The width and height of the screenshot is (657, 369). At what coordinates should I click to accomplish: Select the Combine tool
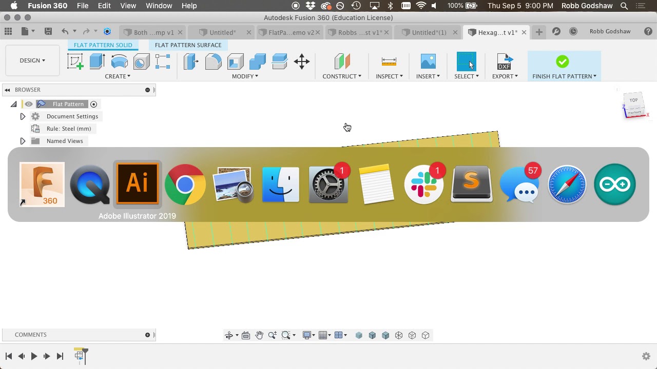pos(257,62)
